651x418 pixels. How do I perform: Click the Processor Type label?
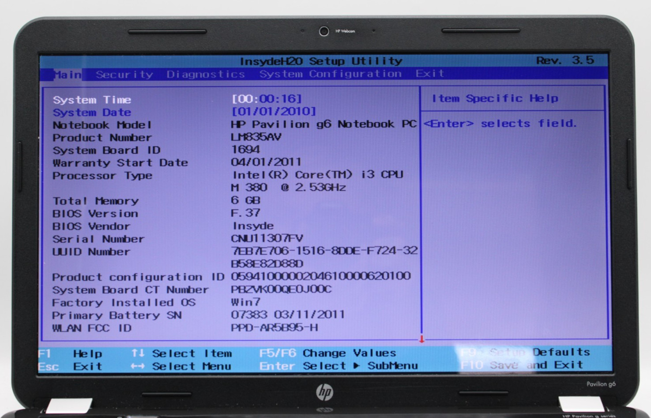point(102,176)
